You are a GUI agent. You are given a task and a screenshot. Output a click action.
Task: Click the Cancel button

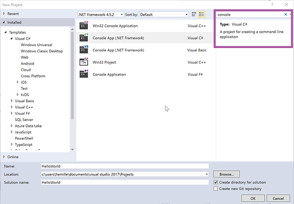(278, 199)
